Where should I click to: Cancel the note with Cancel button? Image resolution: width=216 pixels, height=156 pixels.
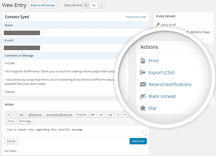(x=11, y=141)
